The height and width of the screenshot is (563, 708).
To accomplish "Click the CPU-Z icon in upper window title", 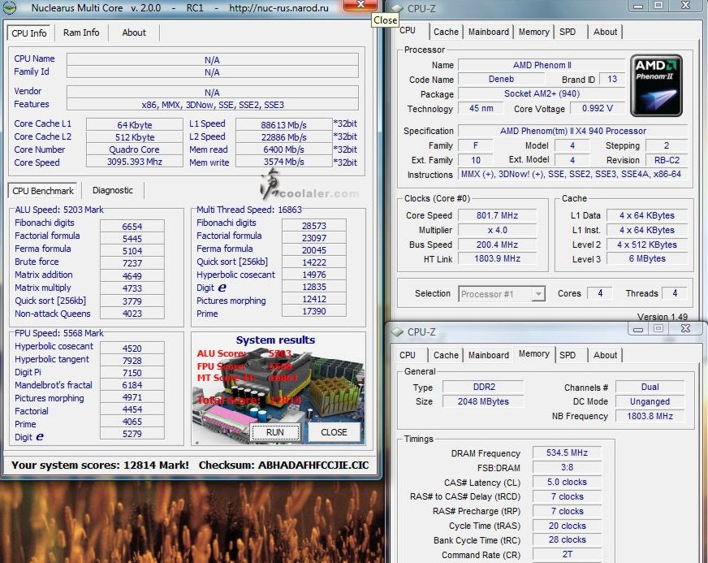I will (x=397, y=8).
